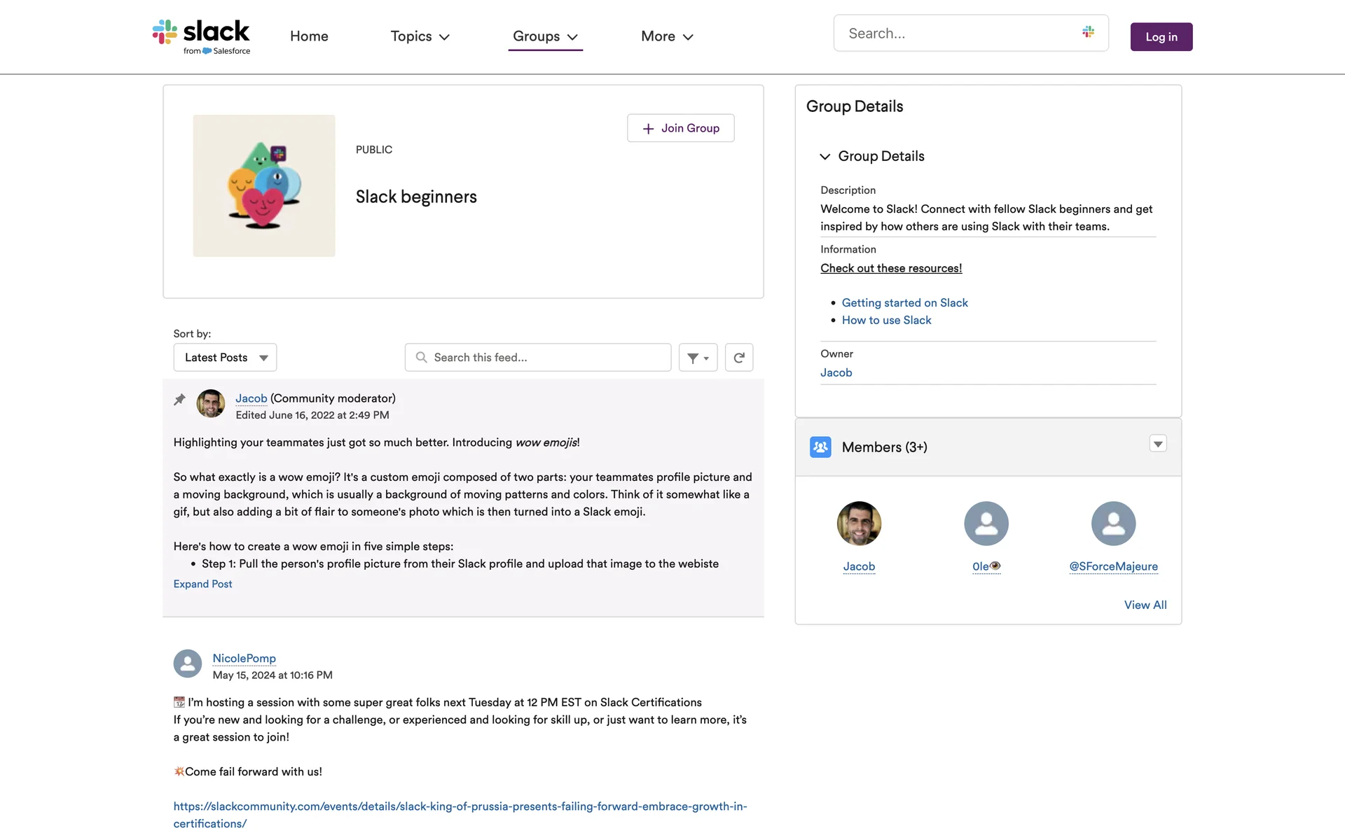This screenshot has width=1345, height=840.
Task: Click the pin icon on Jacob's post
Action: (179, 400)
